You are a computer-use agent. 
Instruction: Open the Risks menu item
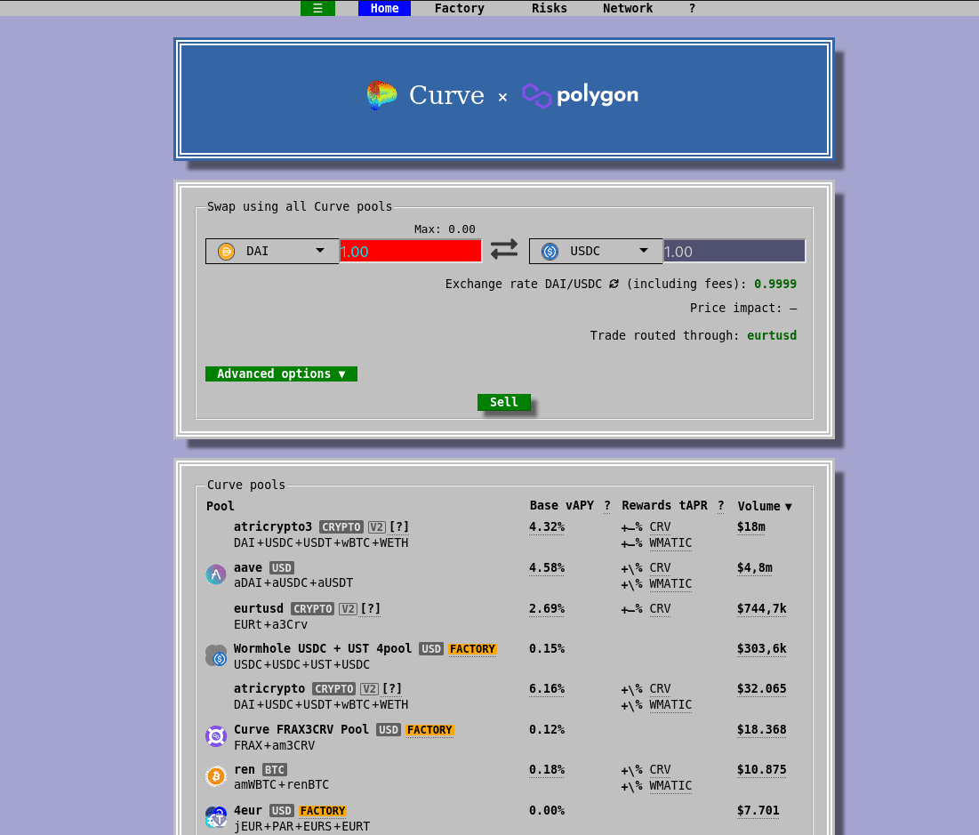[x=550, y=8]
